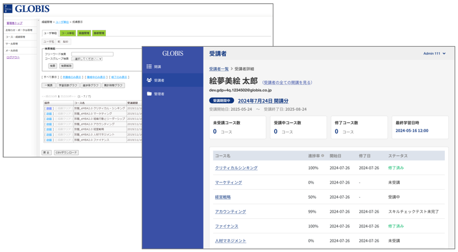Open the ファイナンス course link
The width and height of the screenshot is (458, 252).
(226, 226)
